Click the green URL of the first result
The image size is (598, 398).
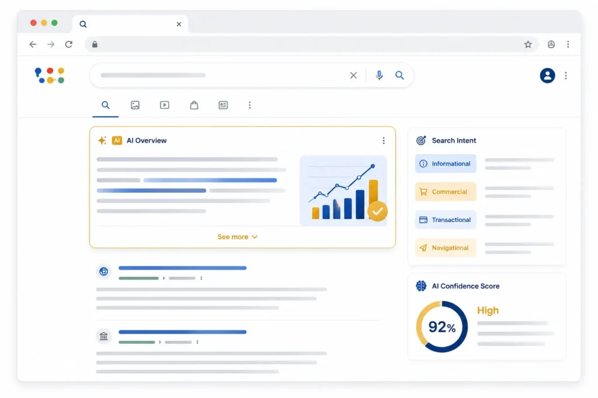pyautogui.click(x=138, y=278)
